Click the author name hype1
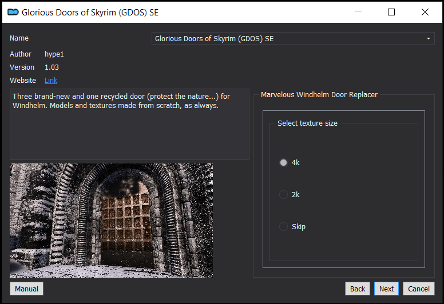 pos(54,54)
